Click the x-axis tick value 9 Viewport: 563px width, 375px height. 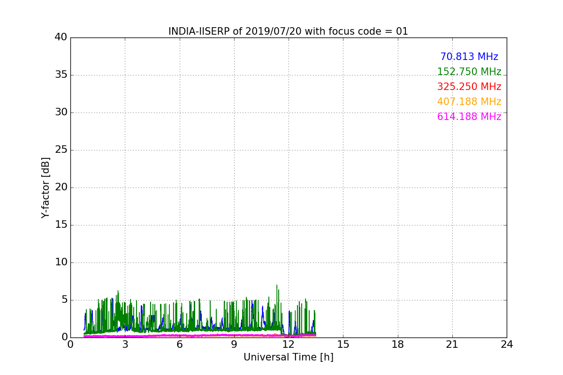(234, 345)
